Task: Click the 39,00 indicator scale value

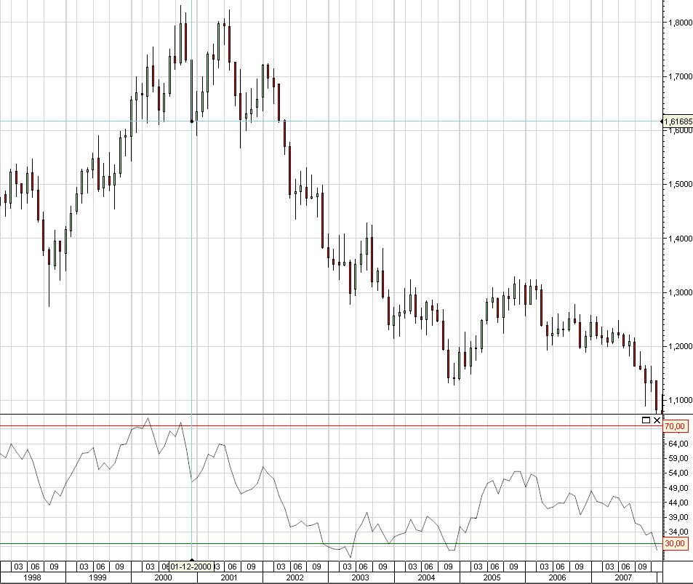Action: pyautogui.click(x=679, y=517)
